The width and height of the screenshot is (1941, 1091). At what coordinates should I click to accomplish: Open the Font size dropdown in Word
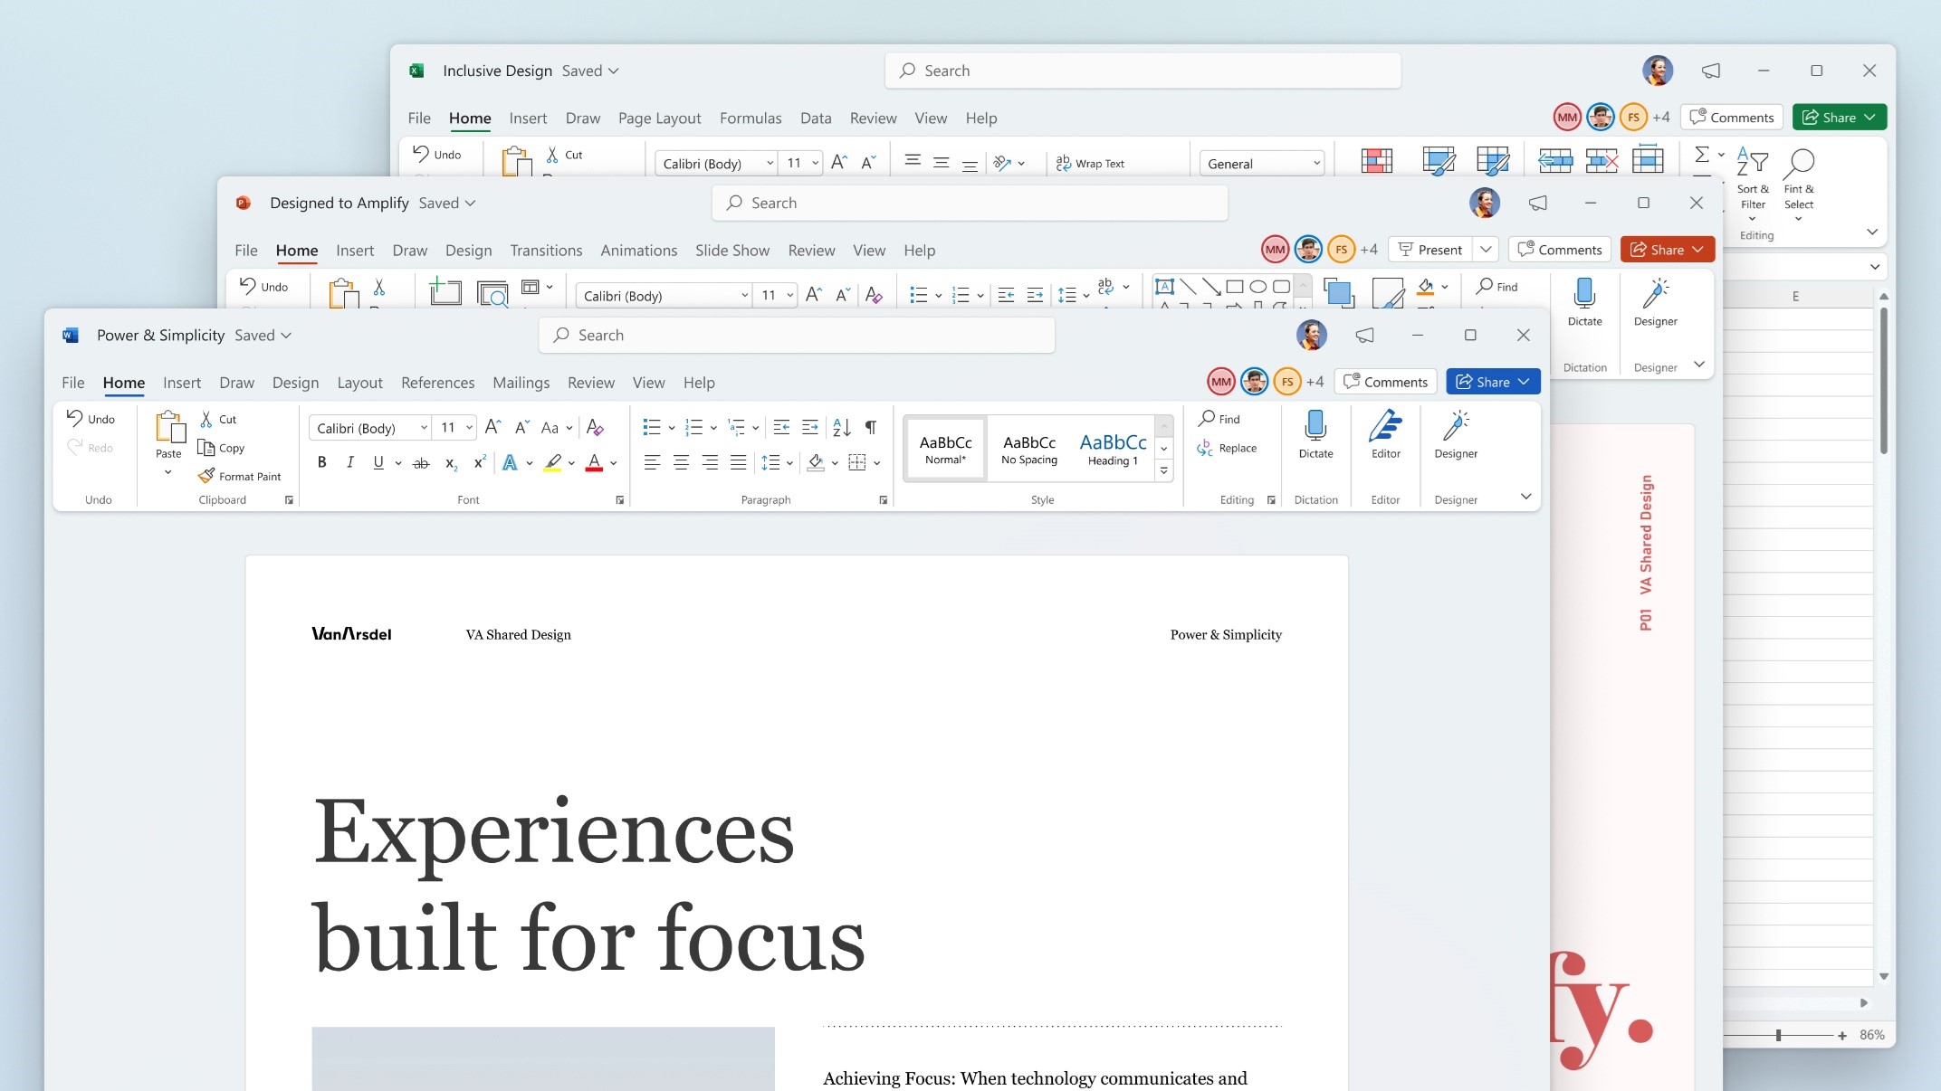point(466,426)
